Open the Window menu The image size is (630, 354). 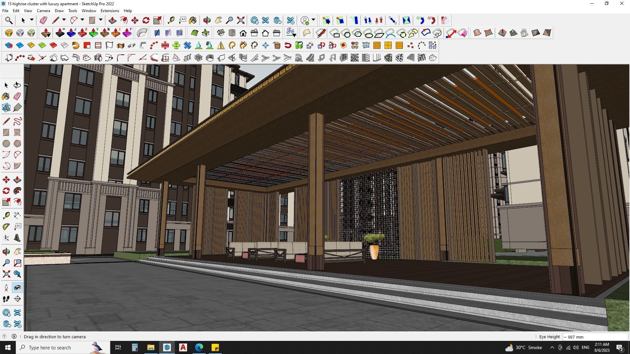tap(89, 11)
